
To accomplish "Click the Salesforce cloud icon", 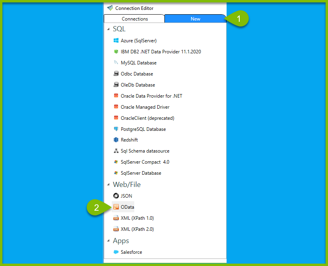I will point(116,252).
